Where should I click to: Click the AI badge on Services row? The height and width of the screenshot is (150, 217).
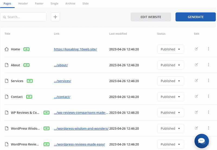30,81
